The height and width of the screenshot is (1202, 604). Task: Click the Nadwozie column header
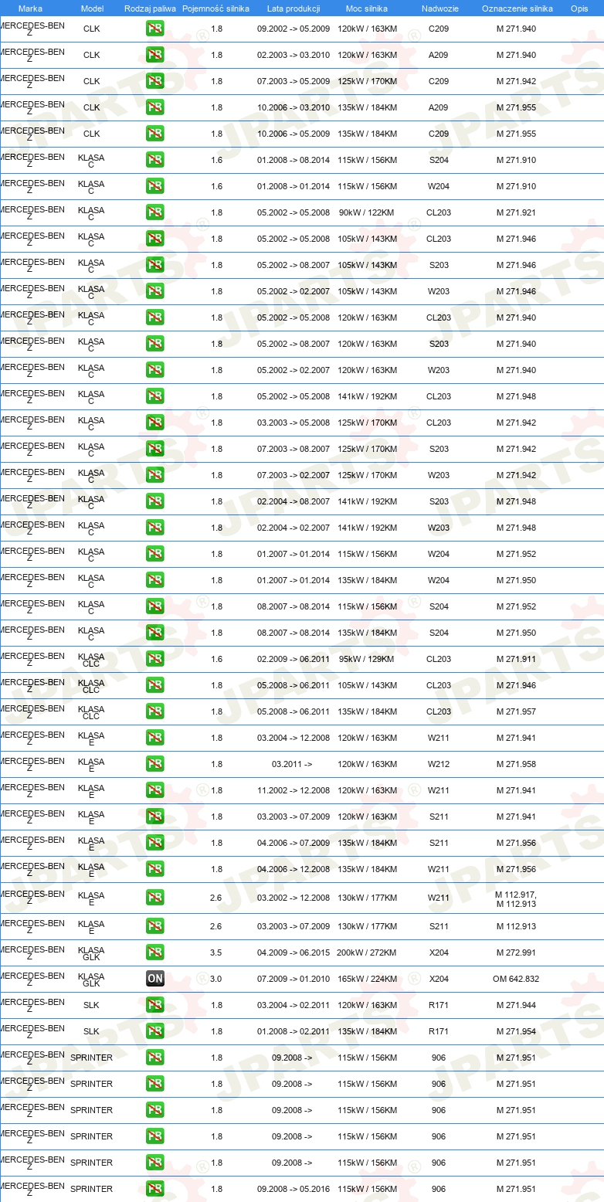[x=439, y=8]
